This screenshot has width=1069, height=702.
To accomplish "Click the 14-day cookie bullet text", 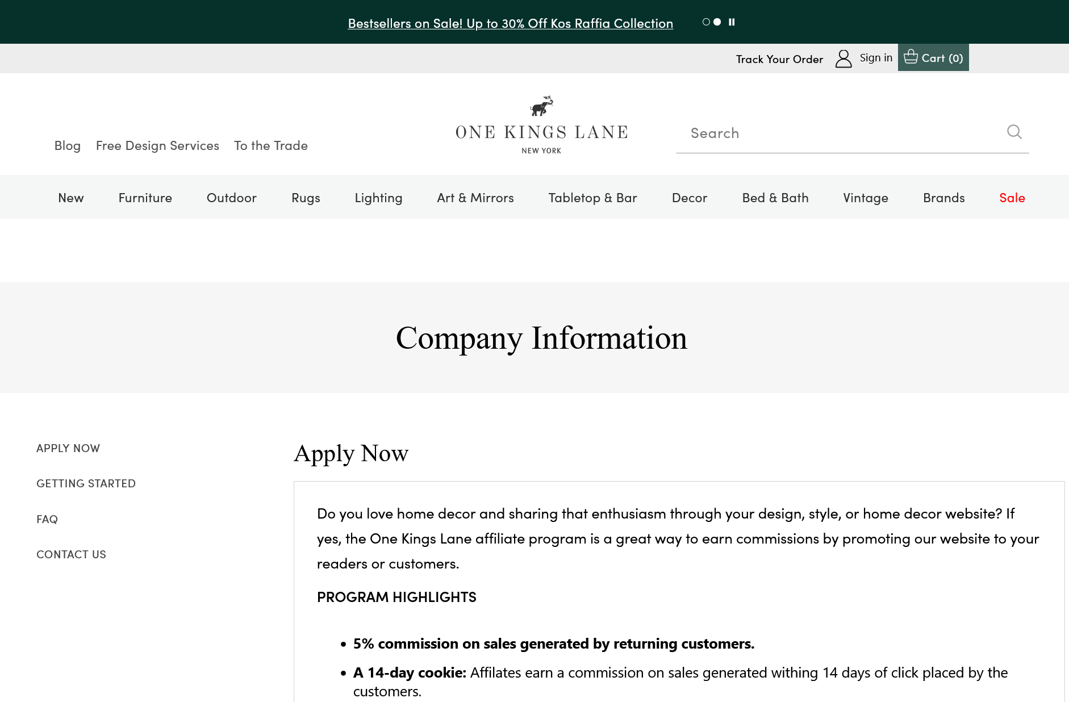I will 680,682.
